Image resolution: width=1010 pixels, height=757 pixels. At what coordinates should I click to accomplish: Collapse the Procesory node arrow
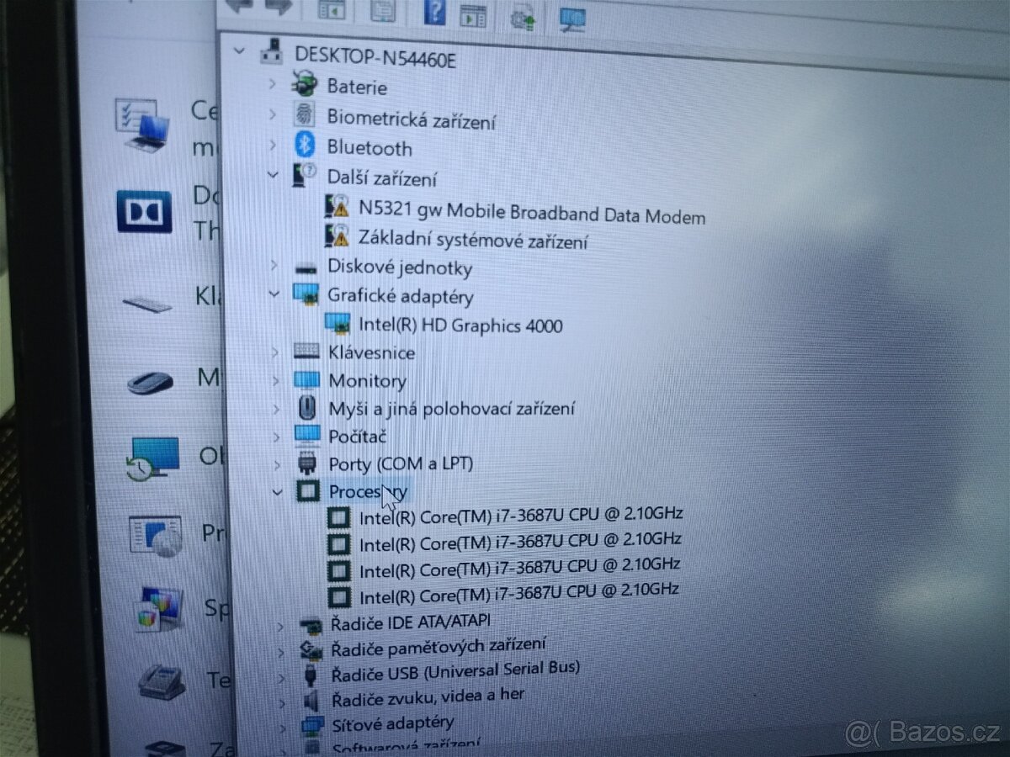[x=277, y=491]
